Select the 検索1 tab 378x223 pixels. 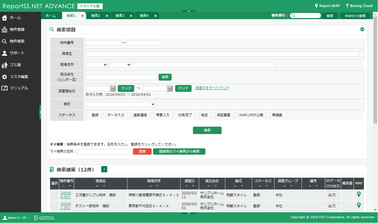71,16
